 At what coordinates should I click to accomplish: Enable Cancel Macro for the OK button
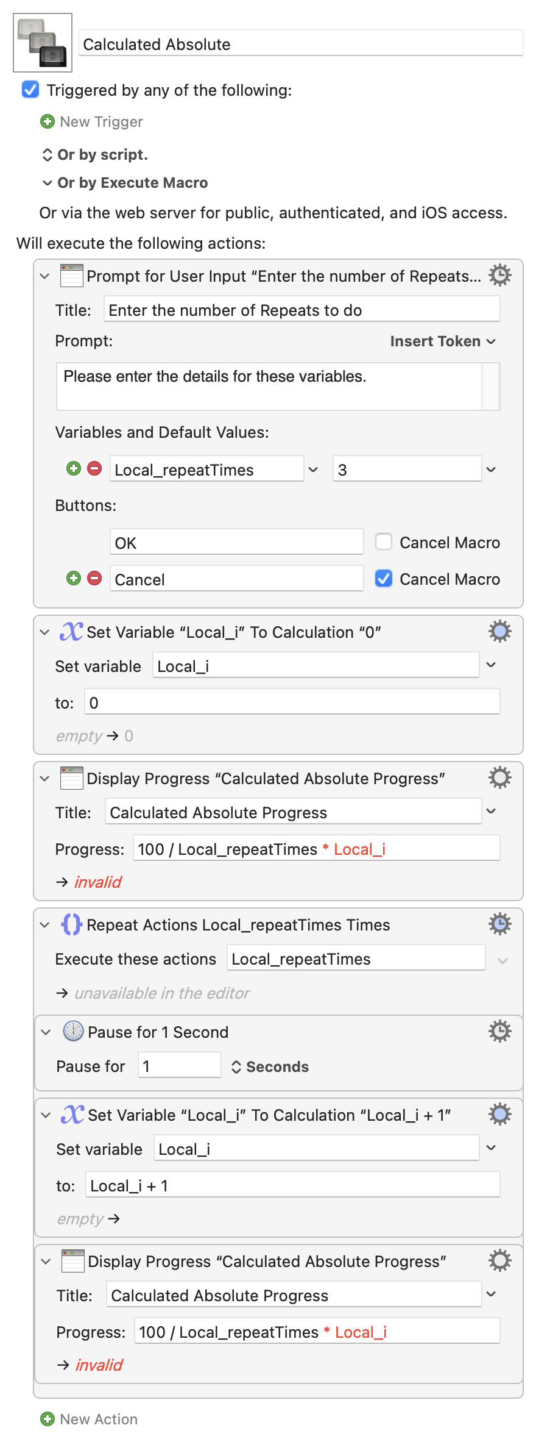pos(384,542)
